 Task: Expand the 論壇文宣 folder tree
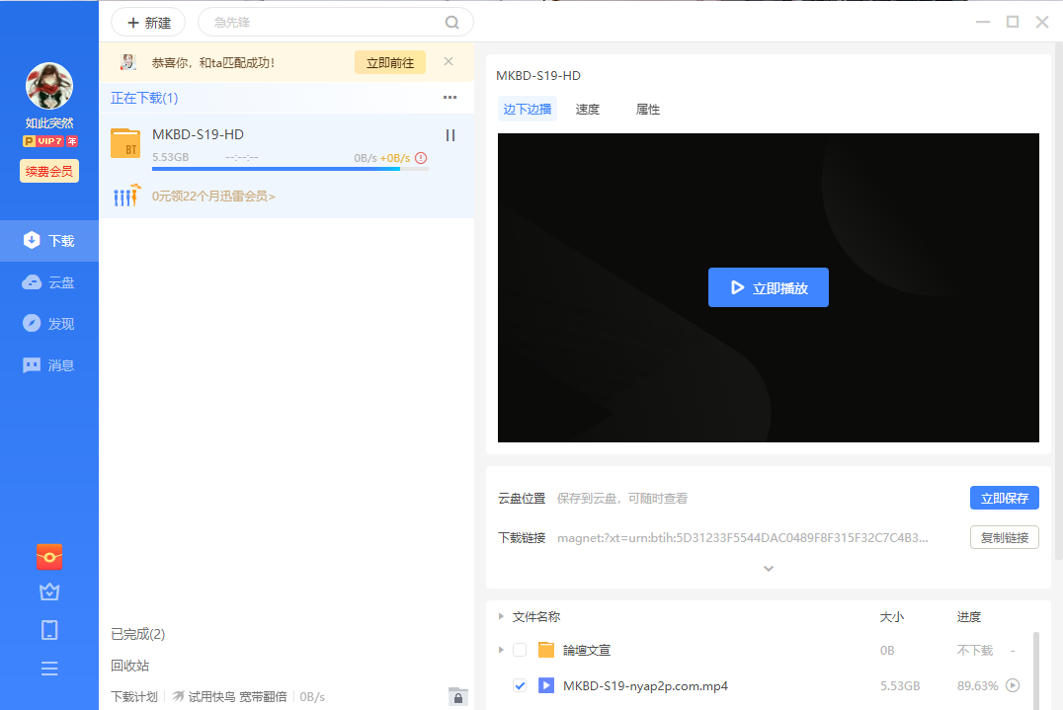tap(502, 650)
